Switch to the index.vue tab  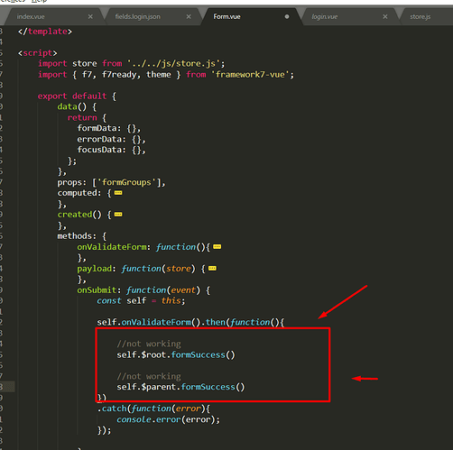tap(31, 16)
